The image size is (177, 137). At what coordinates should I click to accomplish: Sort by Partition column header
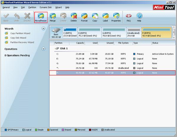(x=62, y=43)
